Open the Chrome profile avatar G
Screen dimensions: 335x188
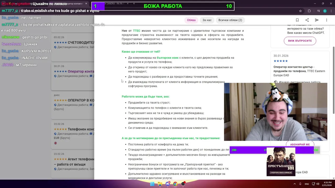click(x=325, y=11)
